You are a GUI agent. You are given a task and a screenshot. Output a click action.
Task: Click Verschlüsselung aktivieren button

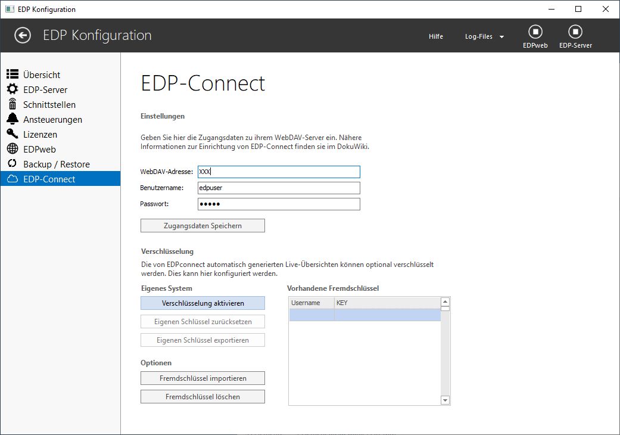point(202,303)
